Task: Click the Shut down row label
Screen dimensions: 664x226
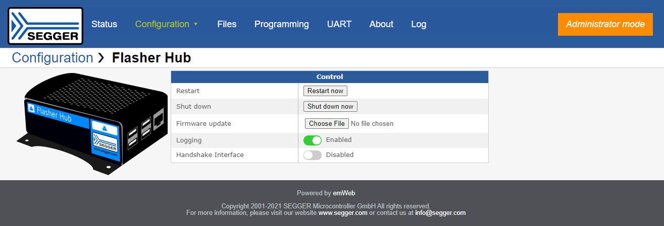Action: click(x=193, y=107)
